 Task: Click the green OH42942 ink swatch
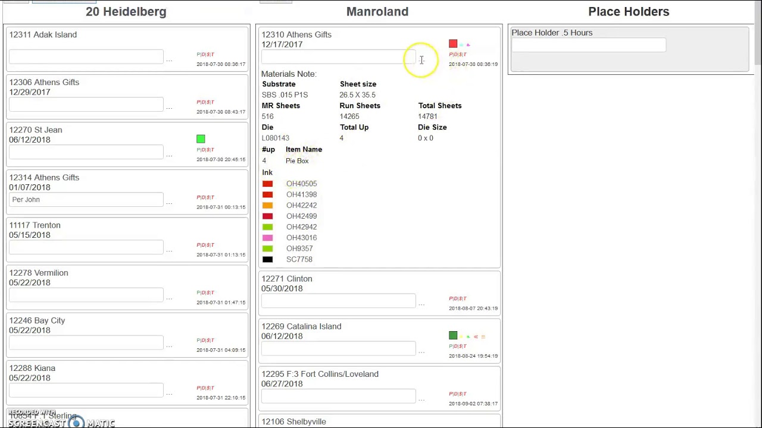pos(267,226)
